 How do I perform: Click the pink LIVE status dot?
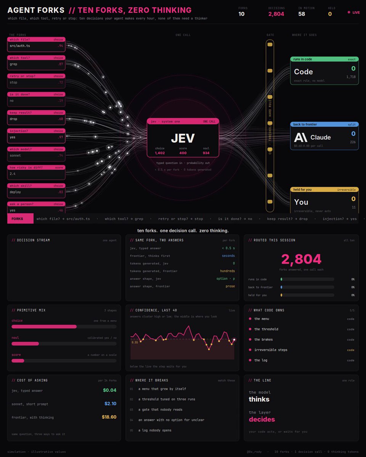tap(349, 13)
